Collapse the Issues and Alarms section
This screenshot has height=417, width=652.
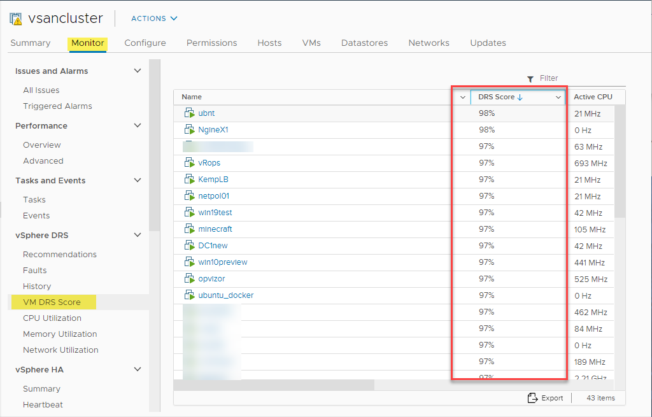click(x=138, y=71)
